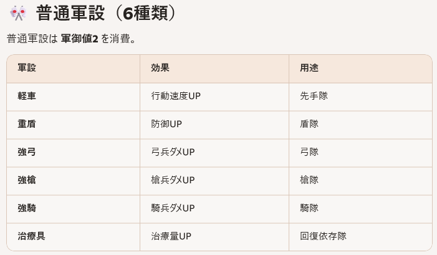The height and width of the screenshot is (255, 437).
Task: Select the 強騎 row label
Action: pyautogui.click(x=27, y=208)
